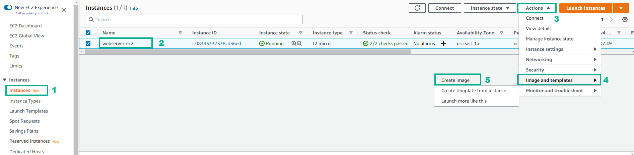Click the No alarms text
The width and height of the screenshot is (634, 155).
424,43
